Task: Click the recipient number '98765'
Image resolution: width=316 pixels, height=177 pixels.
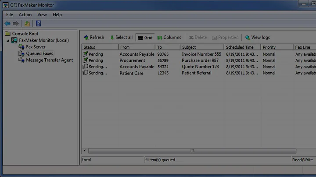Action: (x=163, y=54)
